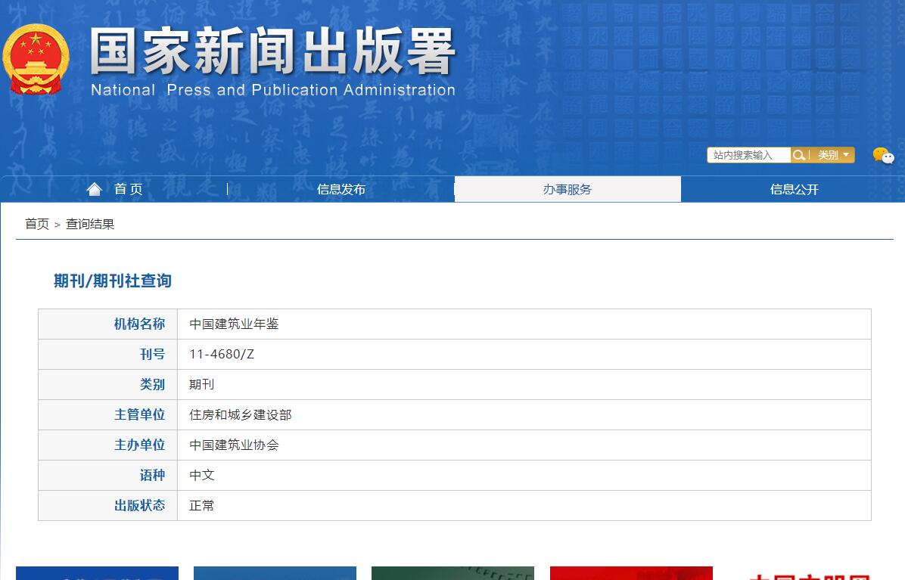Click the 站内搜索输入 search field
Screen dimensions: 905x580
pyautogui.click(x=748, y=155)
